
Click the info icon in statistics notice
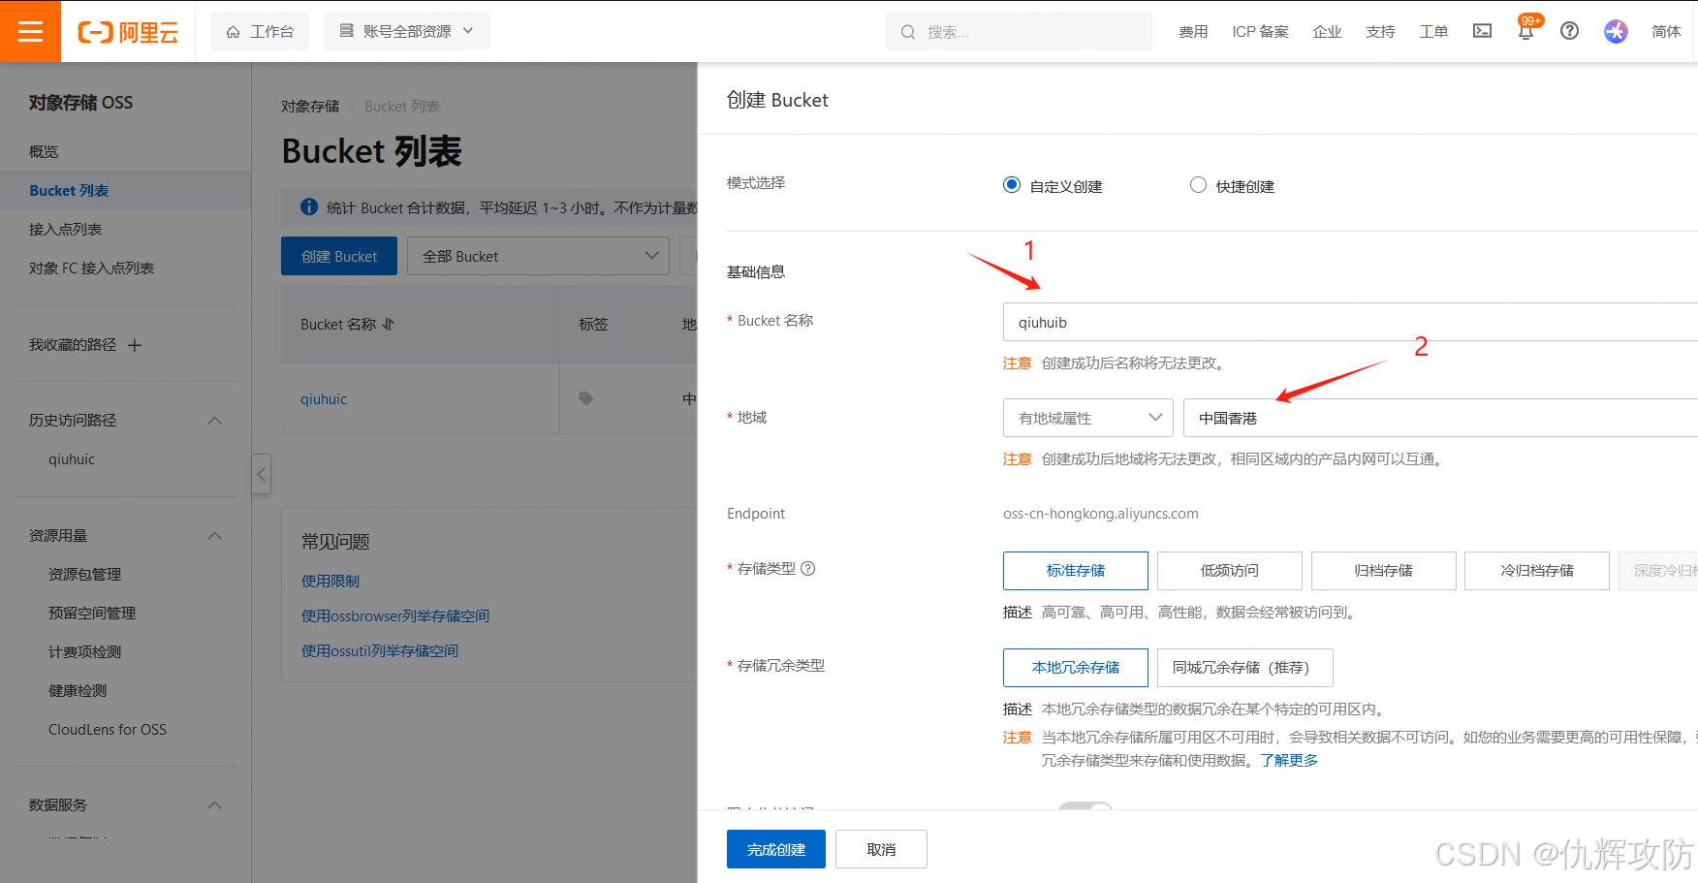(309, 206)
